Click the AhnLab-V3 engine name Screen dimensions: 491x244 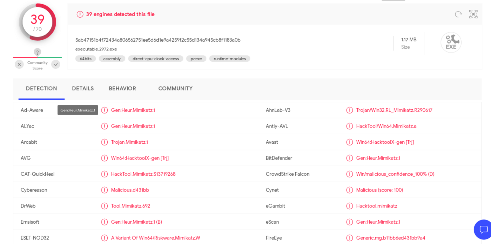click(278, 110)
